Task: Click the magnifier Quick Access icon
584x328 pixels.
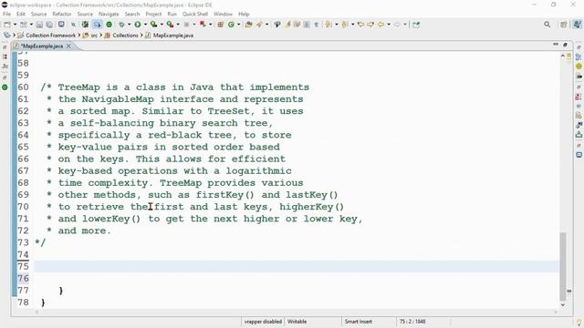Action: click(547, 25)
